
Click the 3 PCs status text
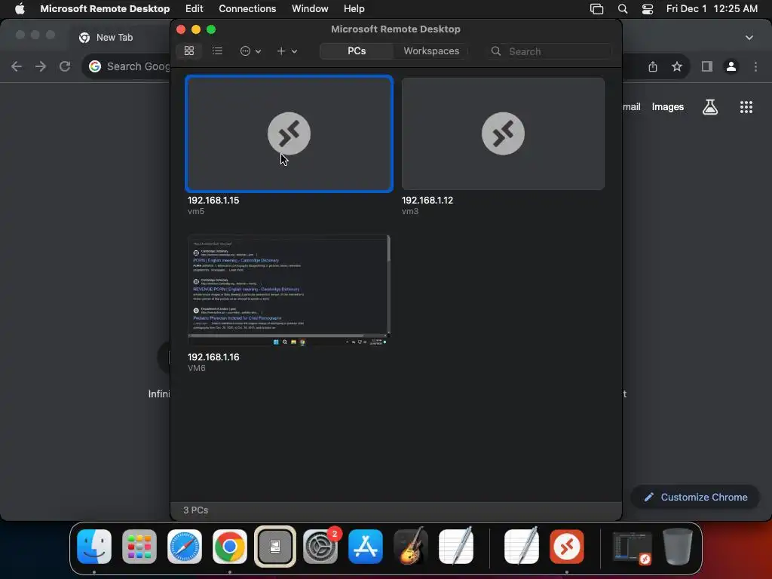[x=196, y=510]
